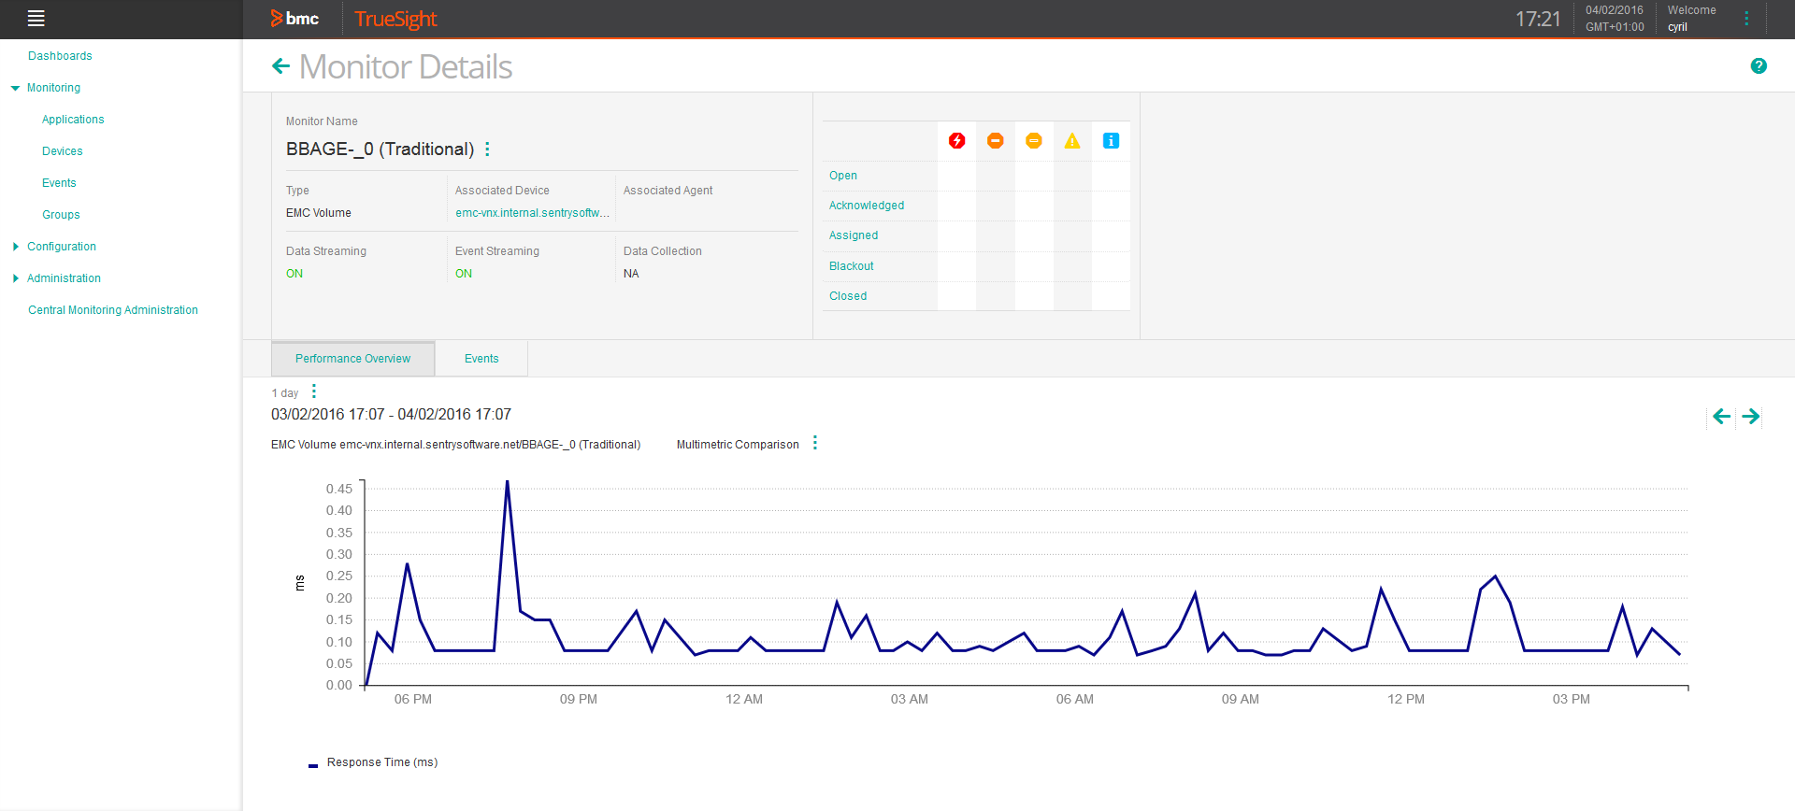Click the minor yellow-orange severity icon
The image size is (1795, 811).
[1033, 141]
